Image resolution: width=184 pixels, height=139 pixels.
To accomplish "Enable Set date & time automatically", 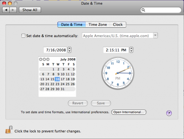I will [23, 36].
